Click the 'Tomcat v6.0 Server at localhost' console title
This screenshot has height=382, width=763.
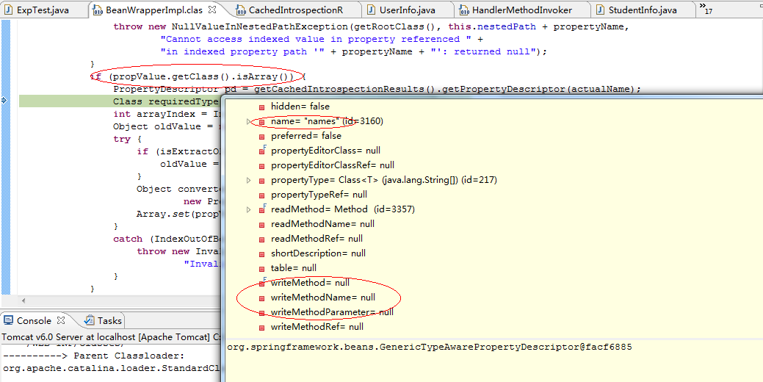point(110,336)
